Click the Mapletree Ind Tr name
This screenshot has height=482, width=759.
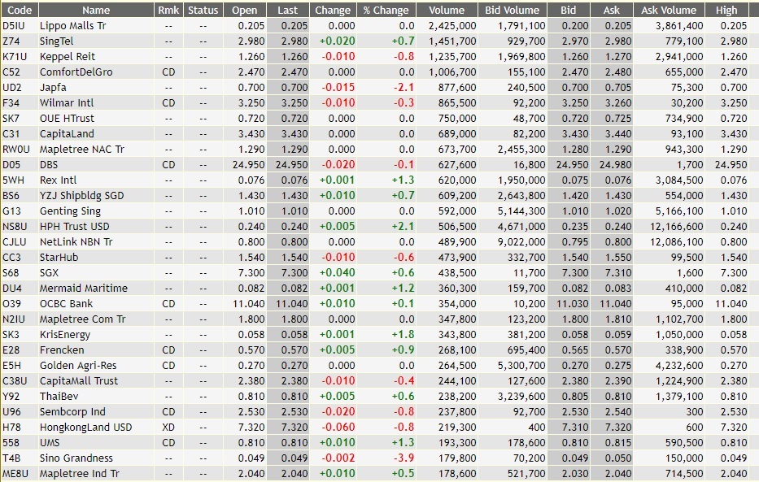[x=80, y=474]
